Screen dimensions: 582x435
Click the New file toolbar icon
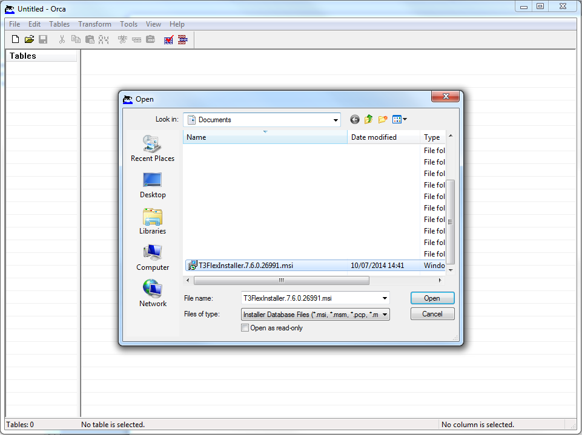coord(16,39)
